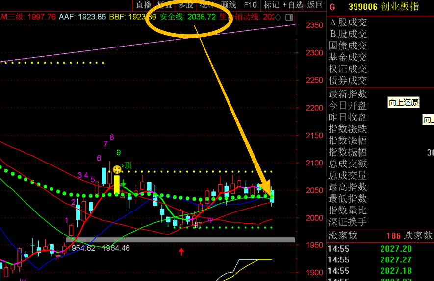Viewport: 434px width, 281px height.
Task: Click the M三级: 1997.76 indicator value
Action: click(28, 17)
